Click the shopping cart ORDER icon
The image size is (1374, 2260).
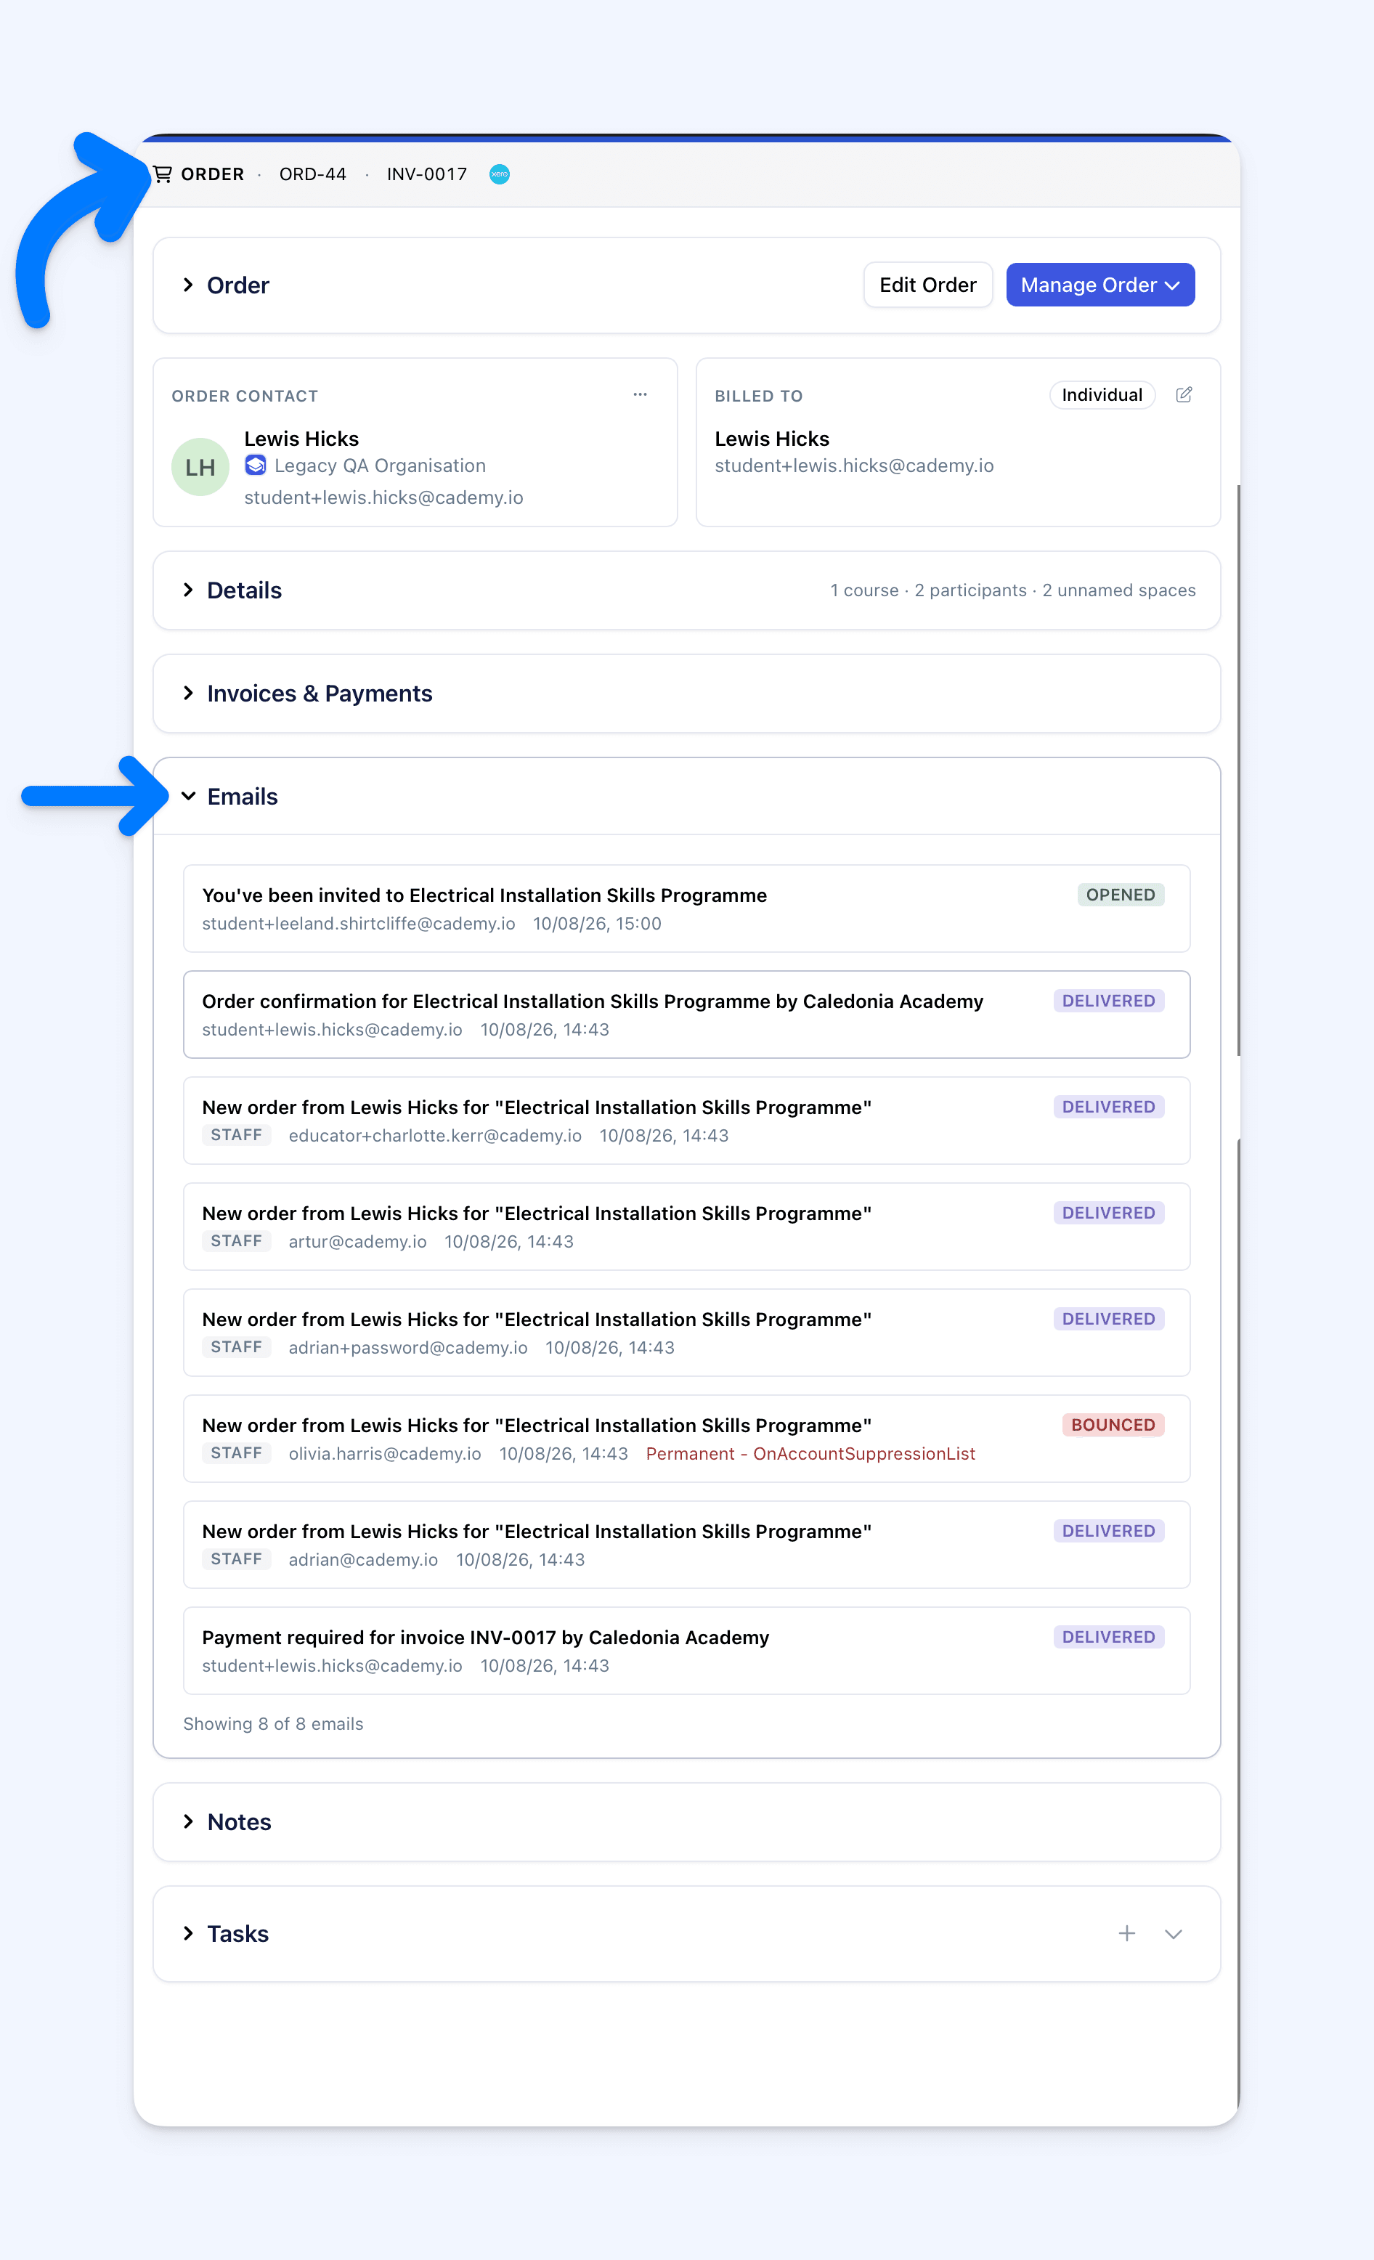pyautogui.click(x=163, y=174)
